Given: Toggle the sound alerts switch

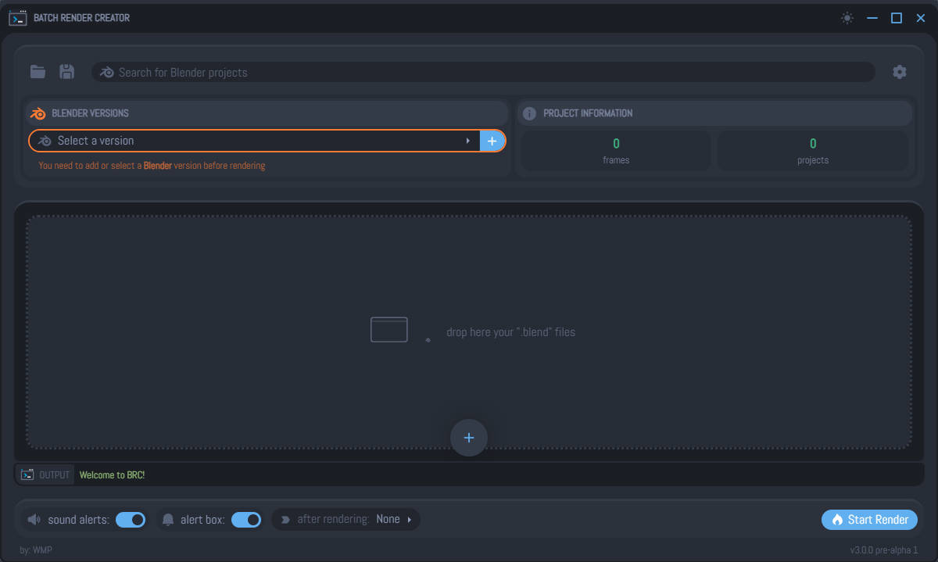Looking at the screenshot, I should tap(131, 520).
